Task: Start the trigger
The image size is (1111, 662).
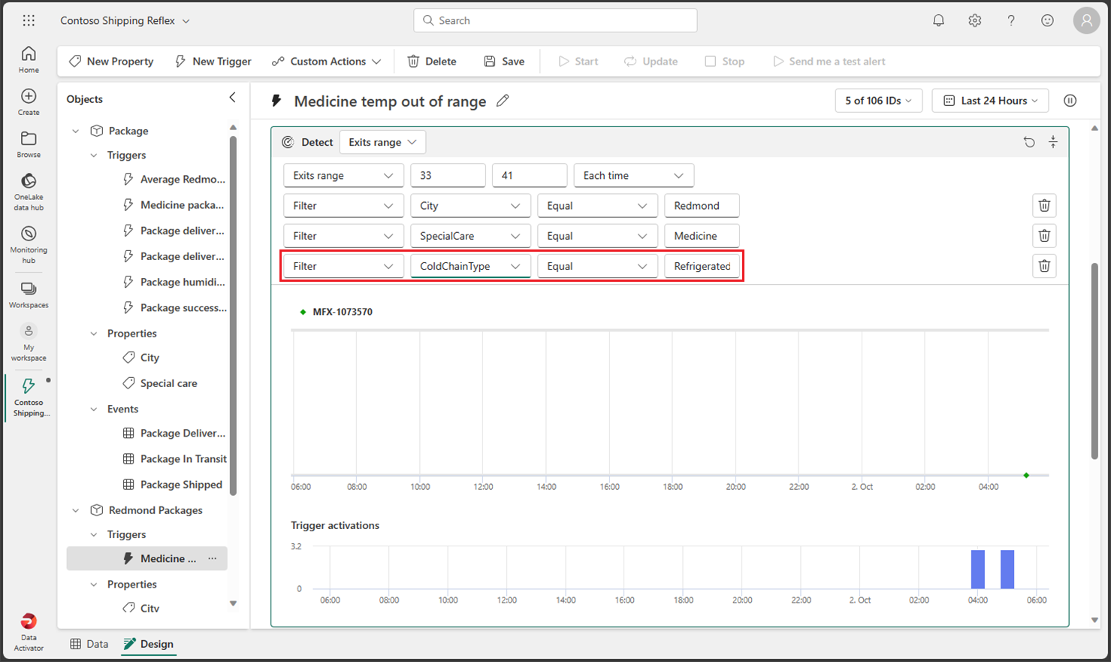Action: pyautogui.click(x=578, y=62)
